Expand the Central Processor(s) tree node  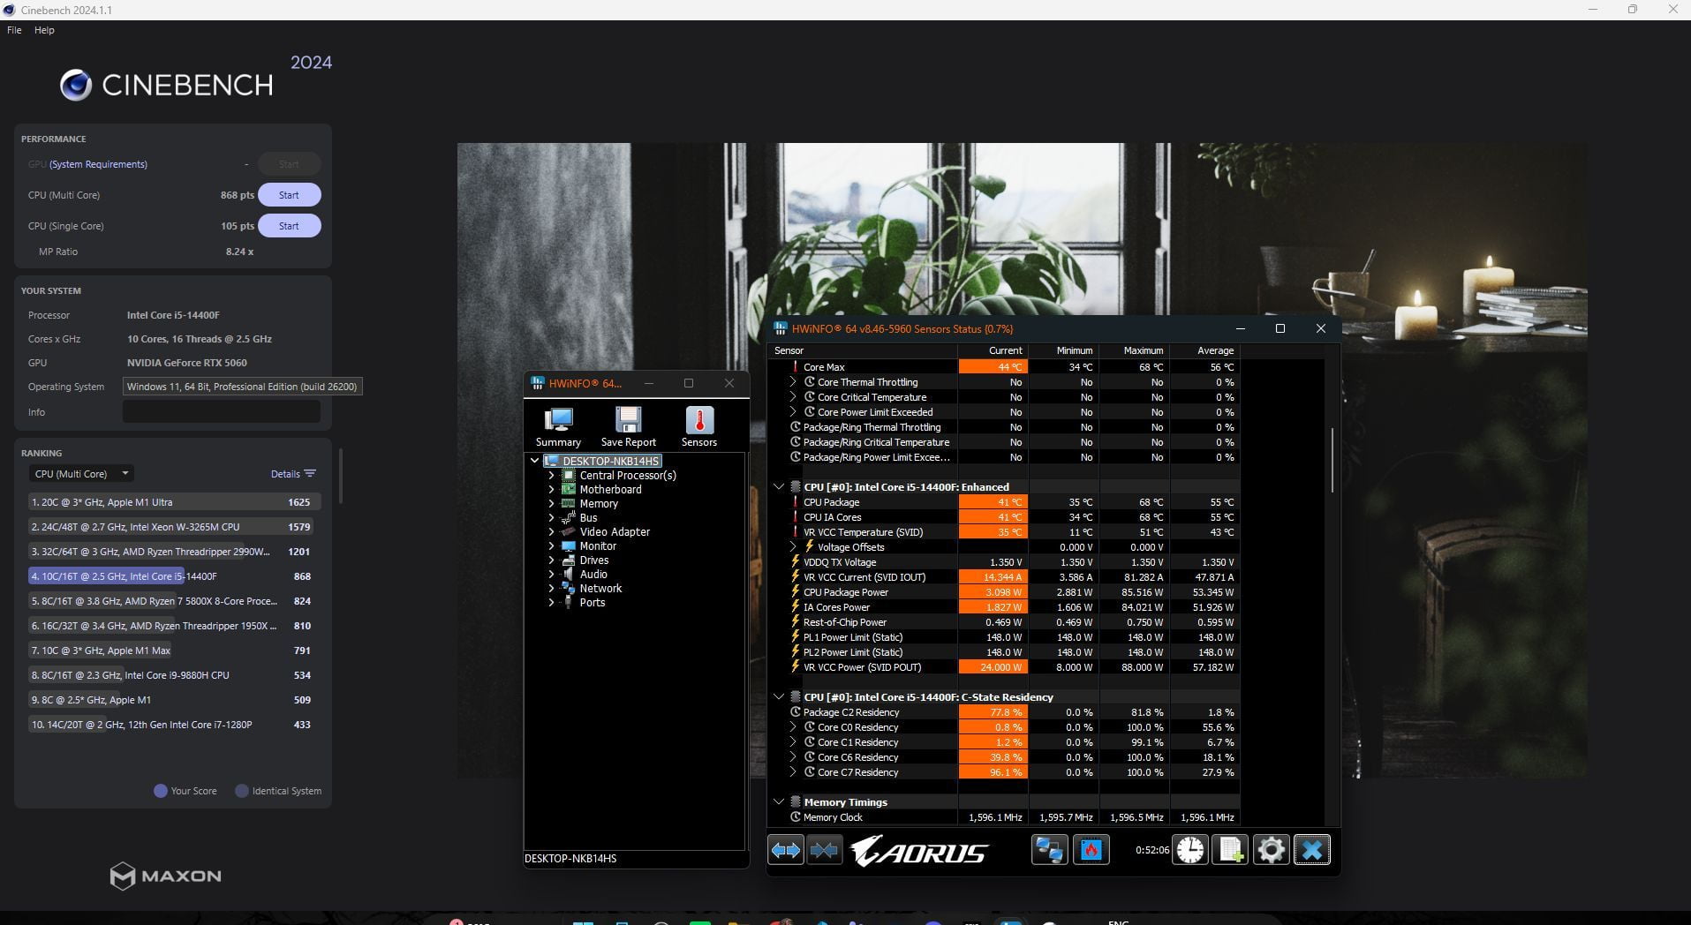pos(552,476)
